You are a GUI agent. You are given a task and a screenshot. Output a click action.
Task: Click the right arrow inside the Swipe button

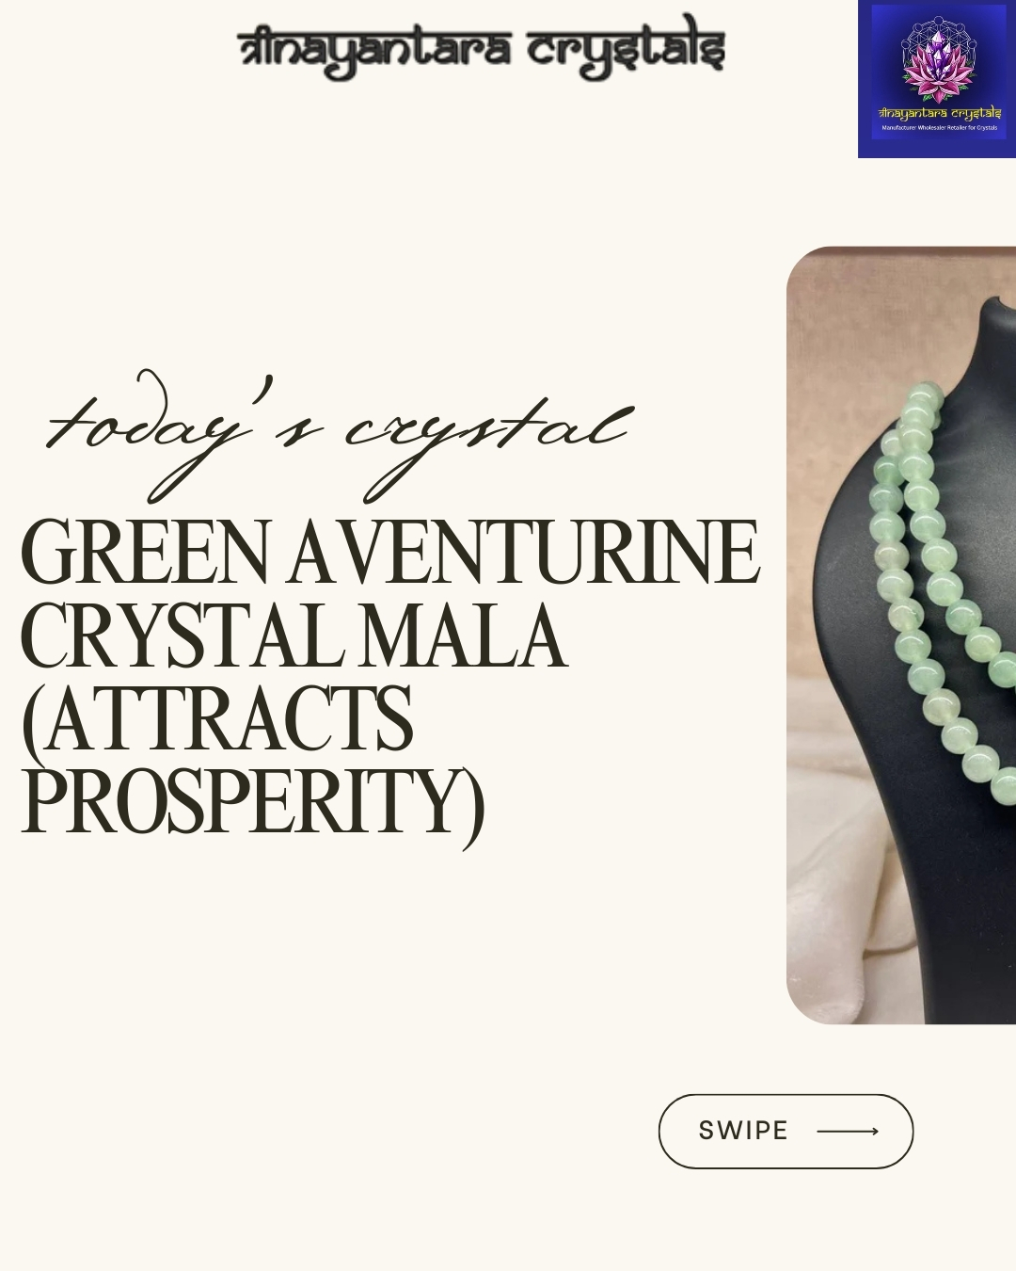(848, 1131)
